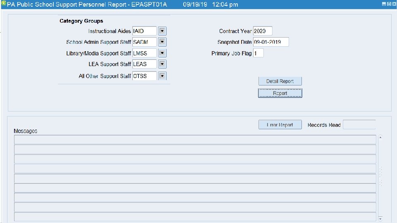Maximize the report window
This screenshot has height=223, width=397.
click(x=389, y=4)
